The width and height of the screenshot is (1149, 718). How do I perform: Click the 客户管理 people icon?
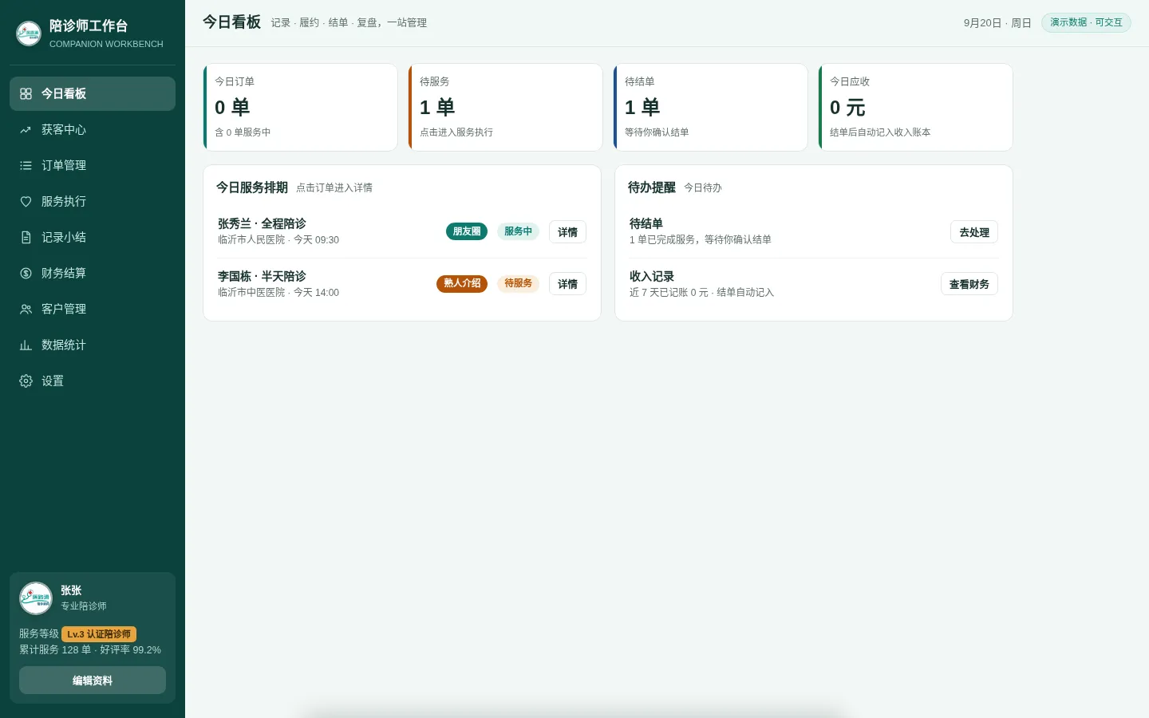pos(26,310)
